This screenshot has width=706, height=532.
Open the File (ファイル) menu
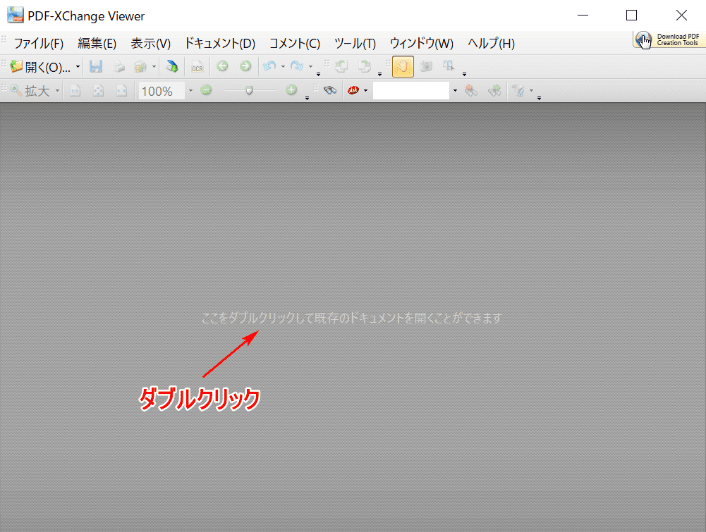39,43
